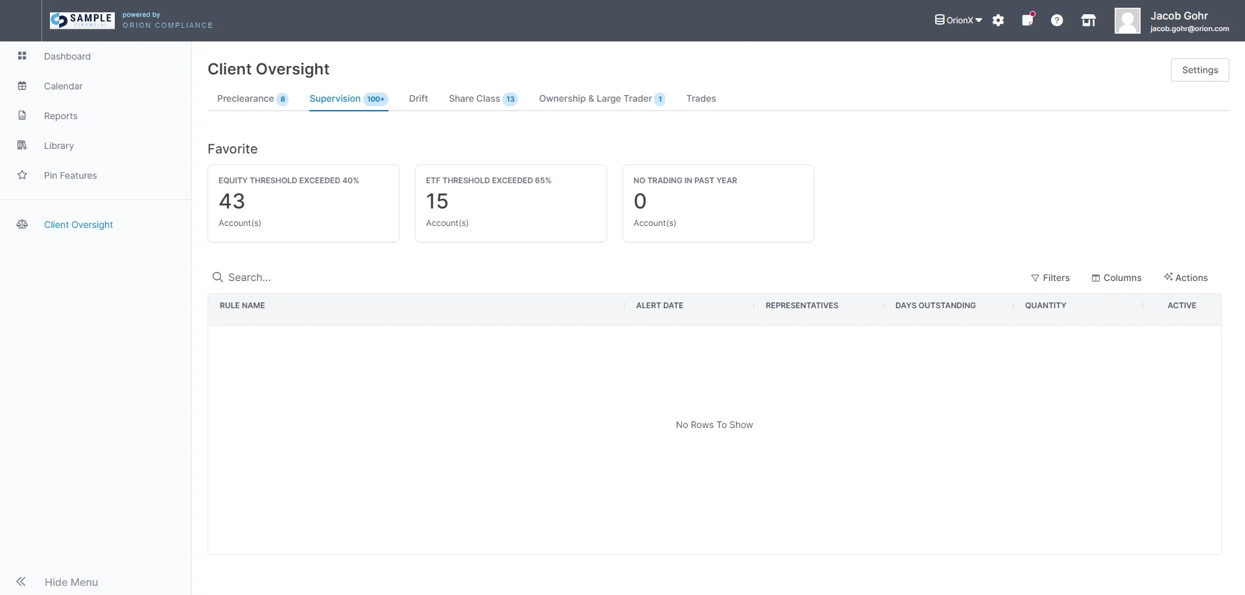
Task: Open Library from sidebar menu
Action: tap(58, 146)
